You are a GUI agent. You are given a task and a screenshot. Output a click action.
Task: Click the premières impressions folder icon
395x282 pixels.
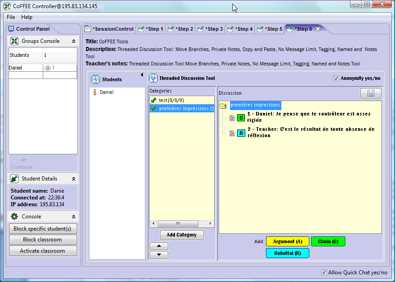click(x=223, y=105)
